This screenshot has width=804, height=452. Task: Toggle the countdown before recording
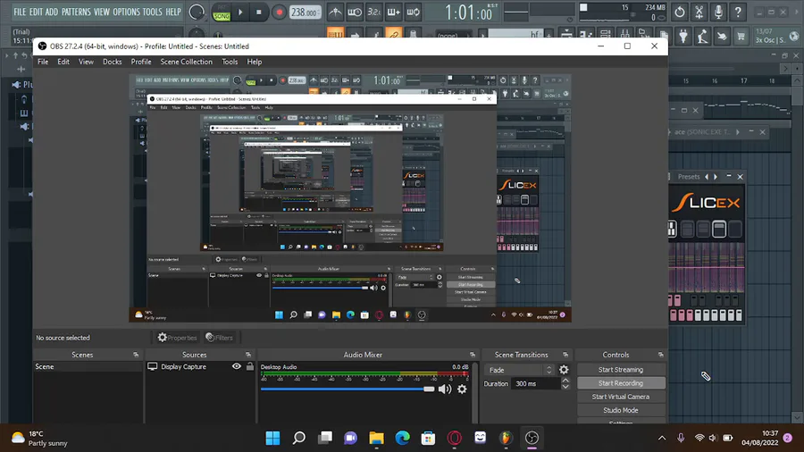pos(373,12)
